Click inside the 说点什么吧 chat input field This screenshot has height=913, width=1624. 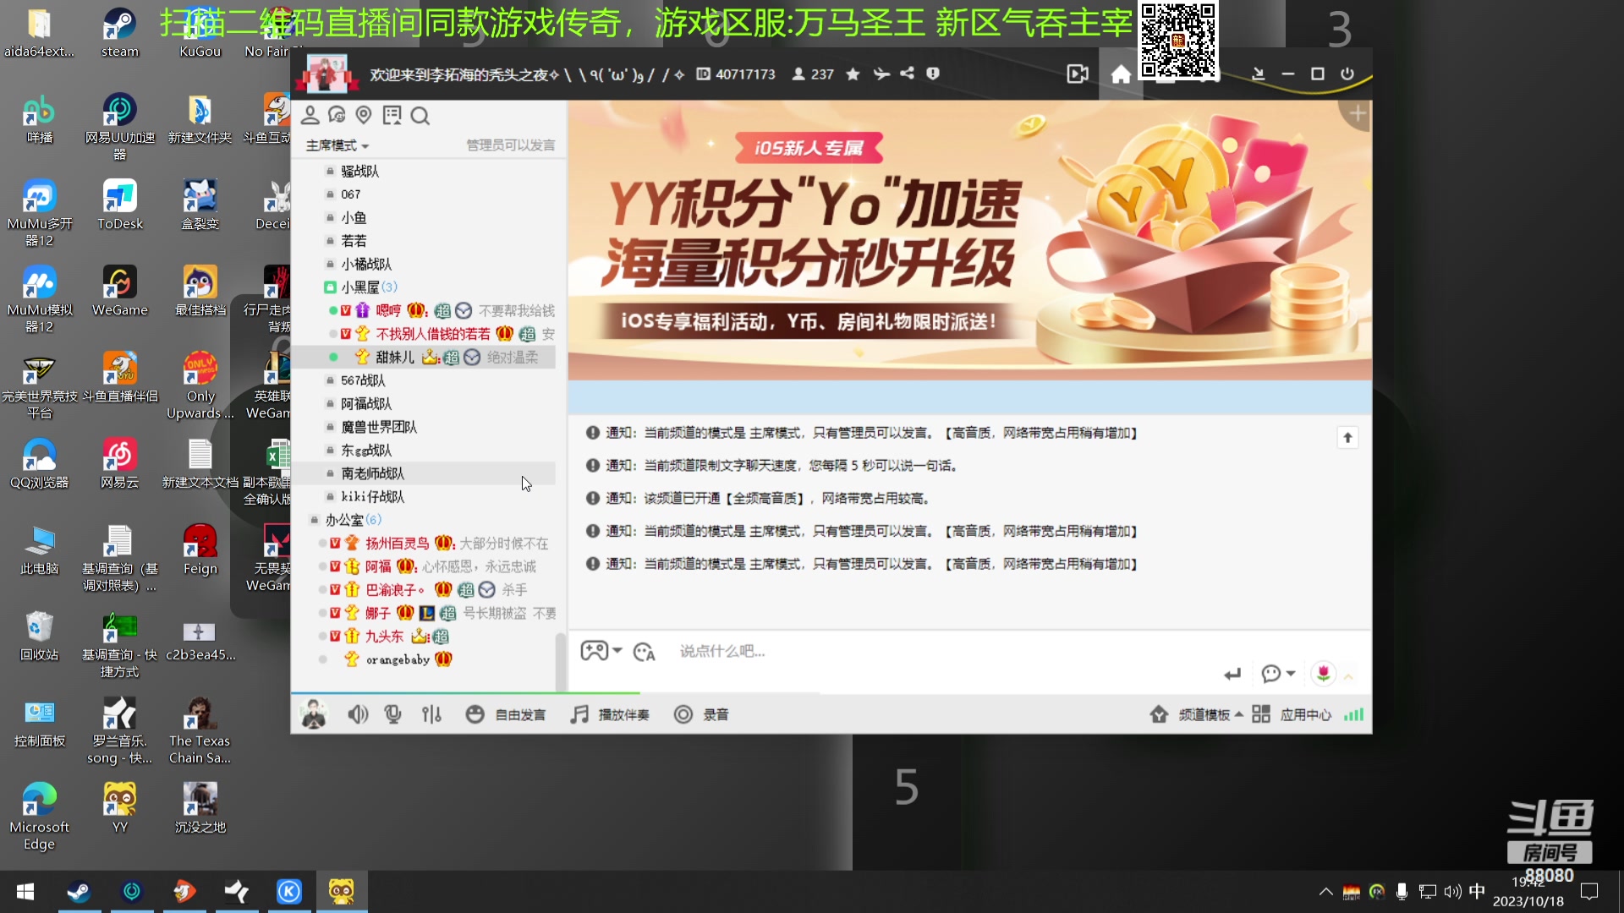coord(846,651)
